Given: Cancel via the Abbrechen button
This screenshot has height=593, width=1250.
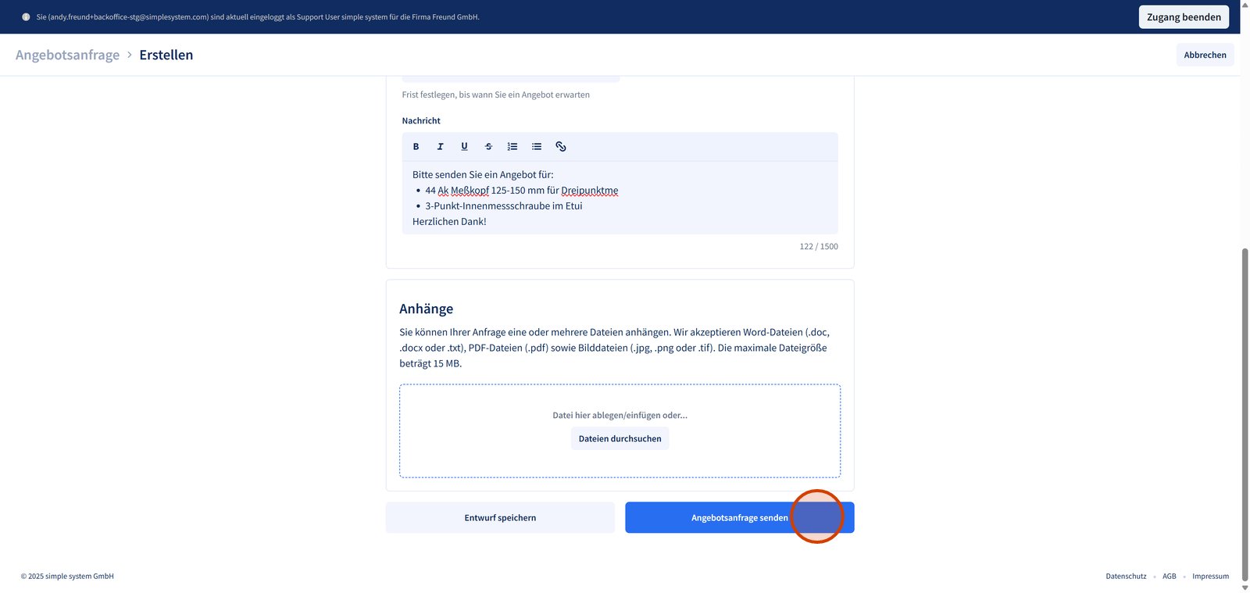Looking at the screenshot, I should (x=1205, y=55).
